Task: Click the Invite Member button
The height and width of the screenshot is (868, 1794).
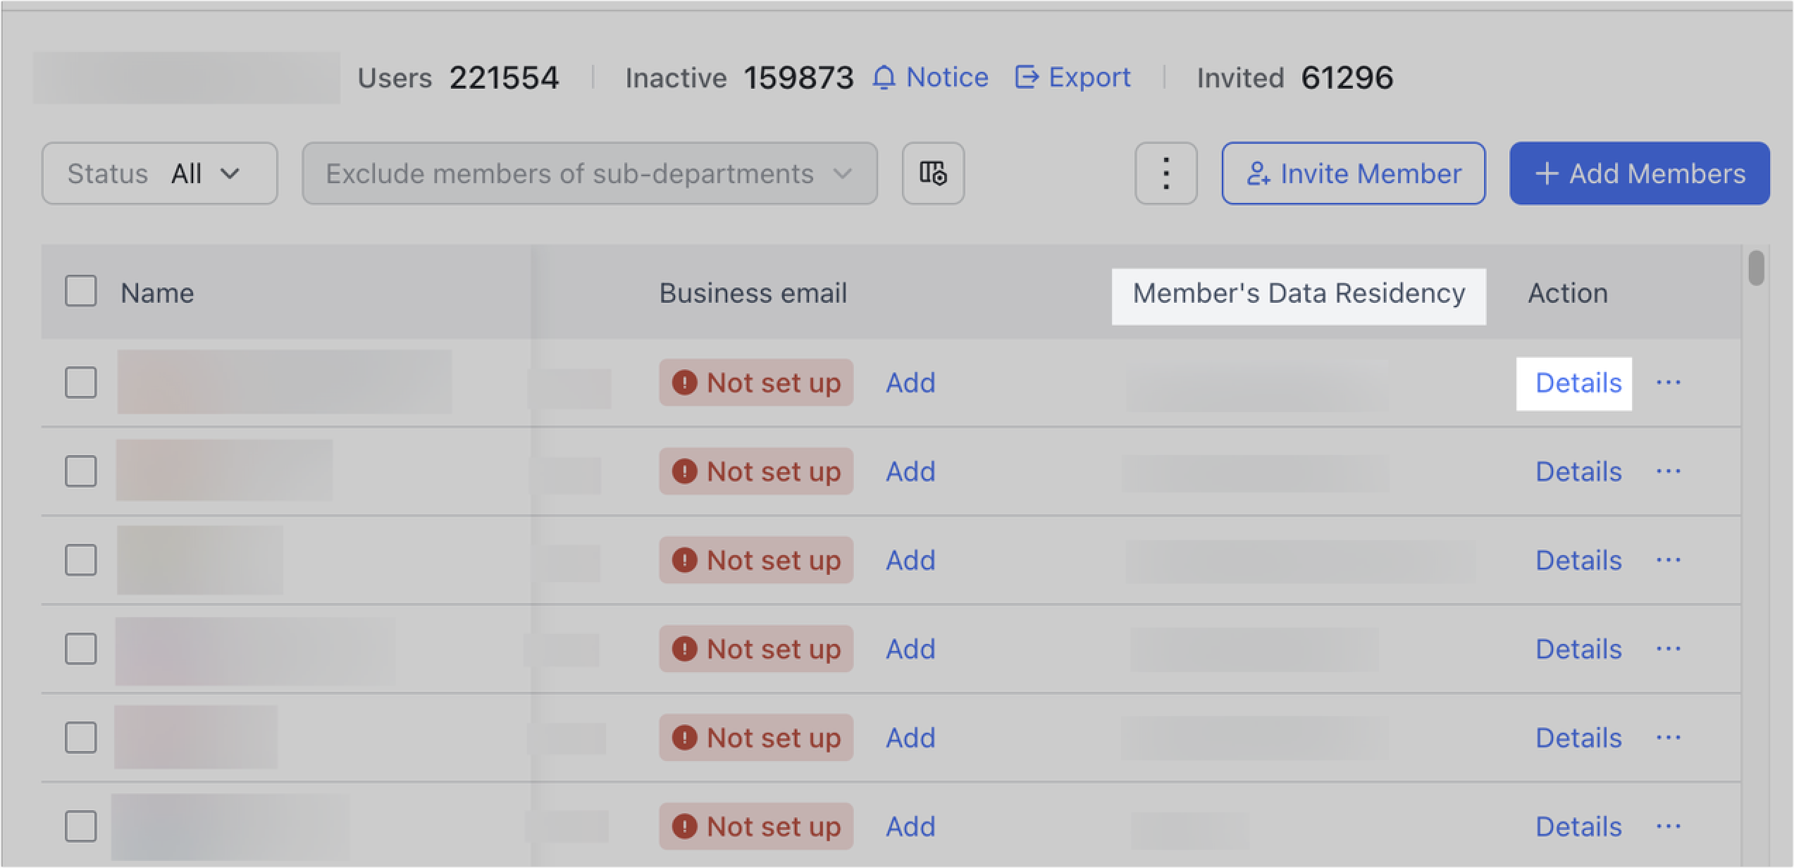Action: [1354, 173]
